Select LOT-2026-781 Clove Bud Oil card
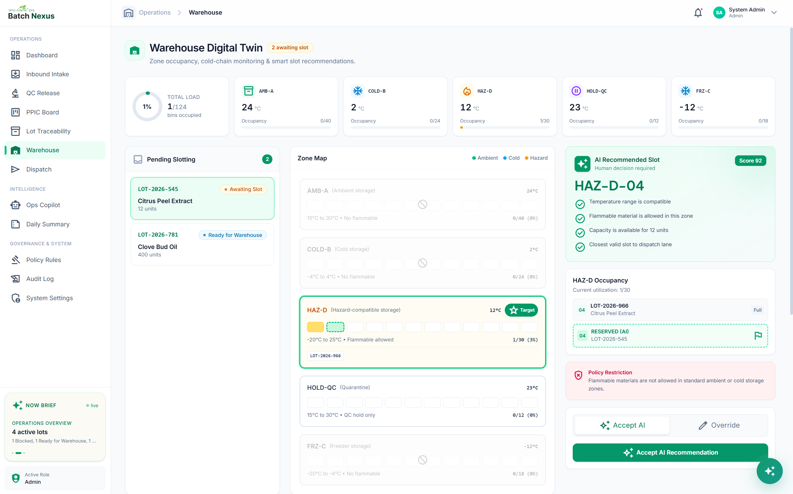Image resolution: width=793 pixels, height=494 pixels. point(202,244)
